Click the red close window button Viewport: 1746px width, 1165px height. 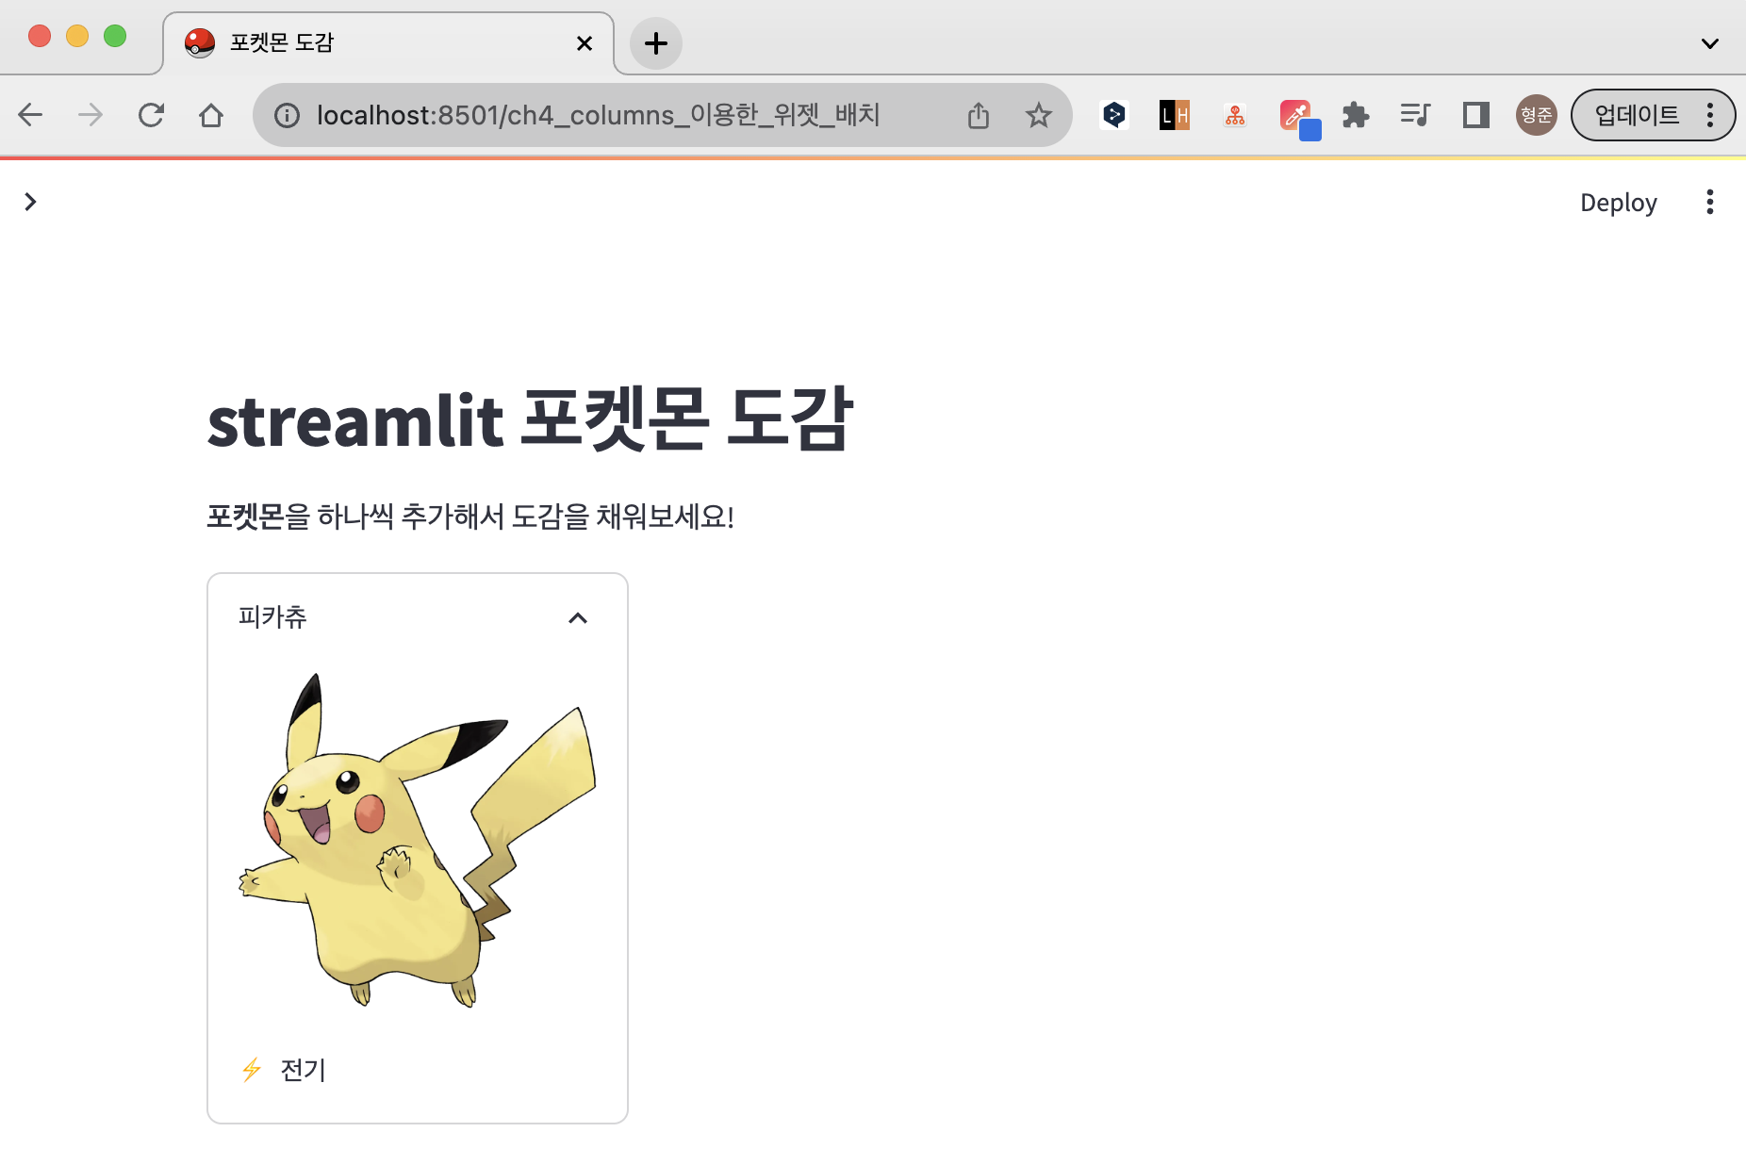click(x=40, y=36)
